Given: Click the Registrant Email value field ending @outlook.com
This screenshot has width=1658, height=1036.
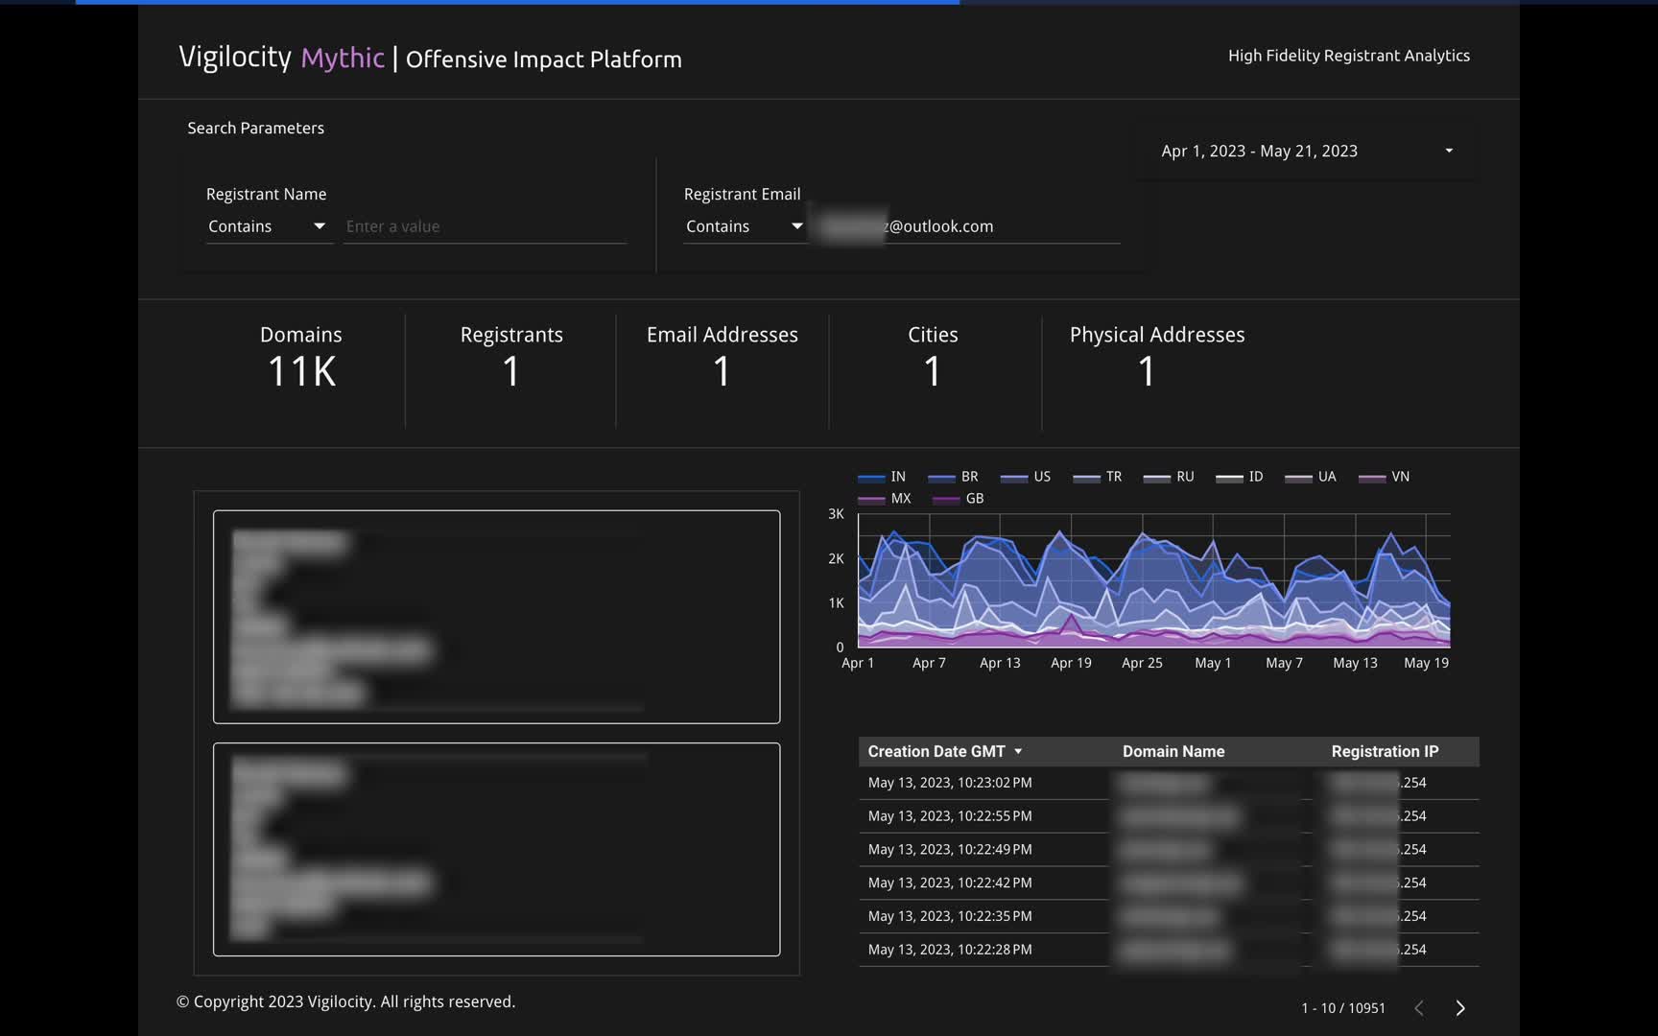Looking at the screenshot, I should click(x=967, y=226).
